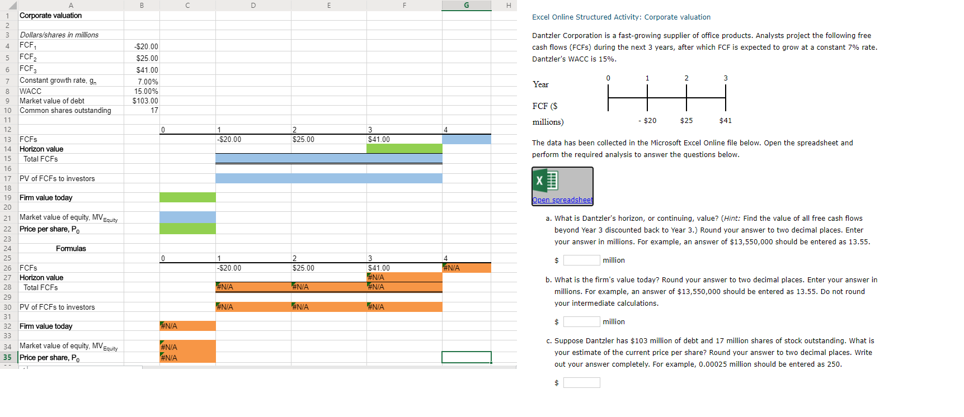
Task: Select the 'Formulas' heading cell
Action: 70,248
